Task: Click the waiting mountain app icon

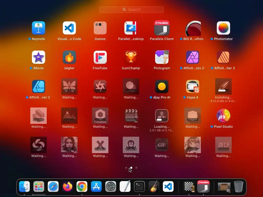Action: point(69,116)
